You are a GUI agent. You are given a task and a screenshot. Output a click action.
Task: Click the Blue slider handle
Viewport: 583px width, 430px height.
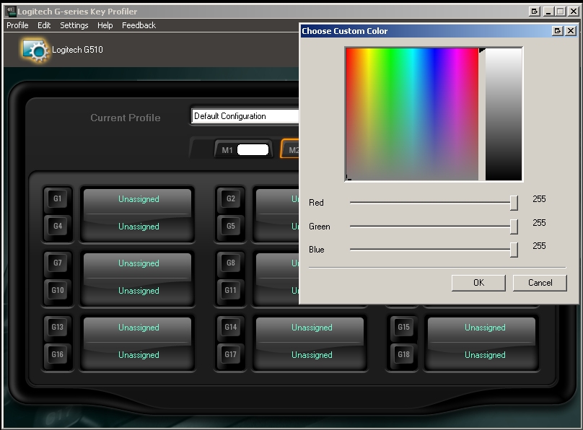pos(514,250)
